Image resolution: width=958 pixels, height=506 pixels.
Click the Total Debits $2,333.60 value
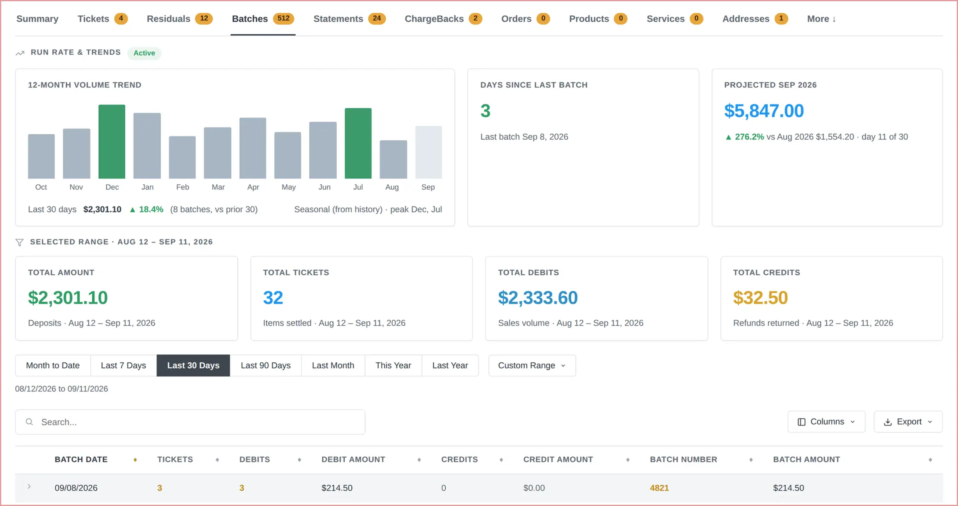538,298
